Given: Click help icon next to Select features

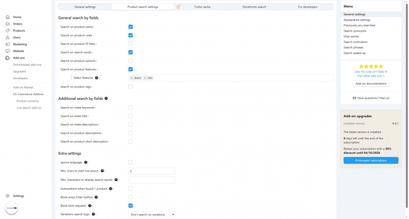Looking at the screenshot, I should [96, 78].
